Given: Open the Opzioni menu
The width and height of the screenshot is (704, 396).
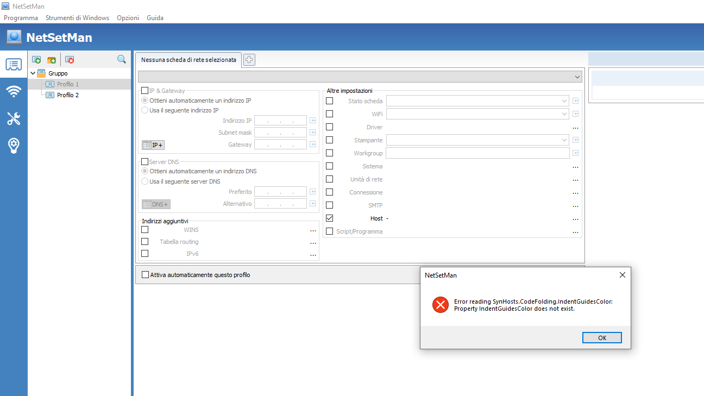Looking at the screenshot, I should pyautogui.click(x=128, y=18).
